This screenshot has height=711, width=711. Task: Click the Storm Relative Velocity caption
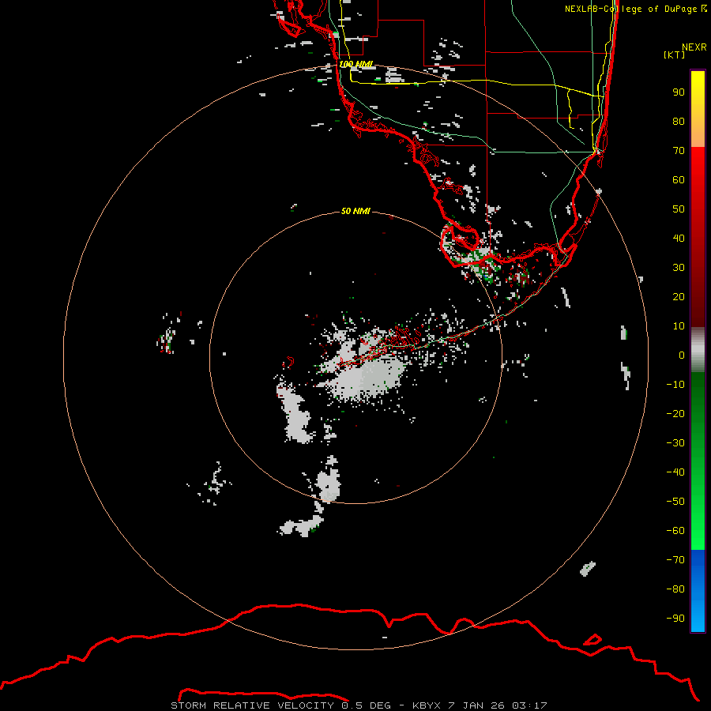358,705
